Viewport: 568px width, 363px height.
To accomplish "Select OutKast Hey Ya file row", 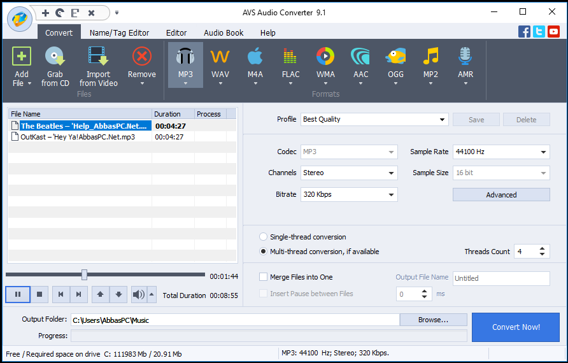I will 122,137.
